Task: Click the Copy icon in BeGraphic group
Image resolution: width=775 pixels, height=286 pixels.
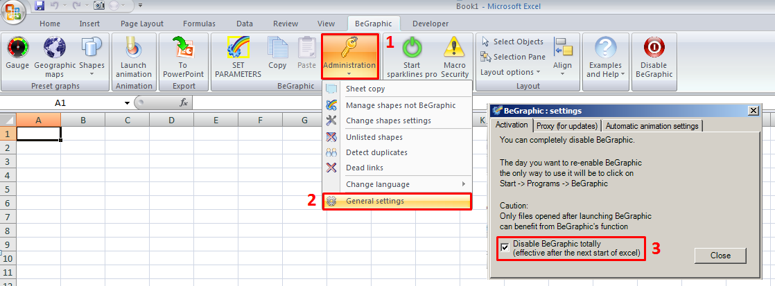Action: 277,48
